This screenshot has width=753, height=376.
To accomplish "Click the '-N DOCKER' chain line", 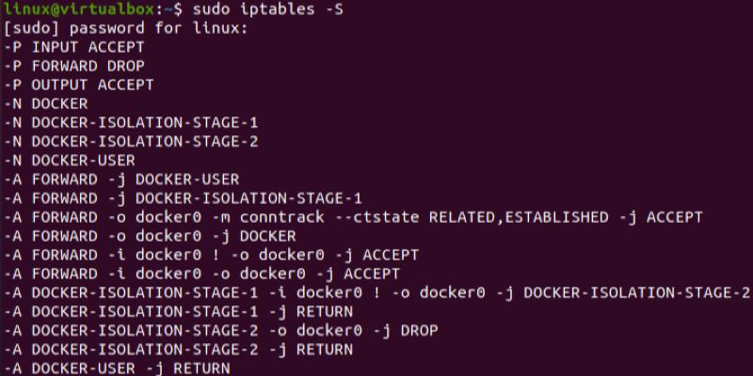I will [x=46, y=103].
